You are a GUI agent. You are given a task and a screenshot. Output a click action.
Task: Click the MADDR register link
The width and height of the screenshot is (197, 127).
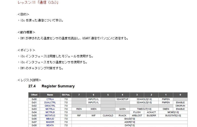click(x=50, y=122)
